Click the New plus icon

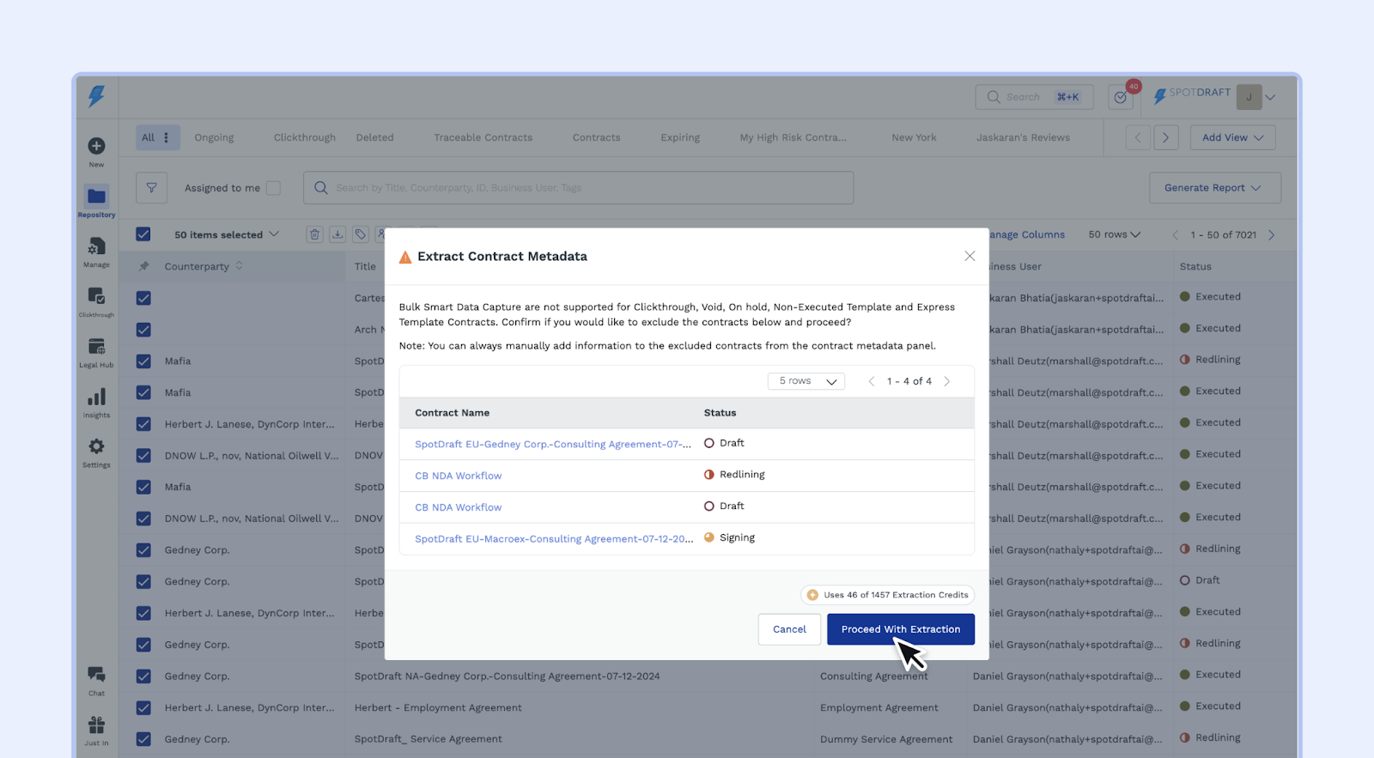(x=96, y=147)
